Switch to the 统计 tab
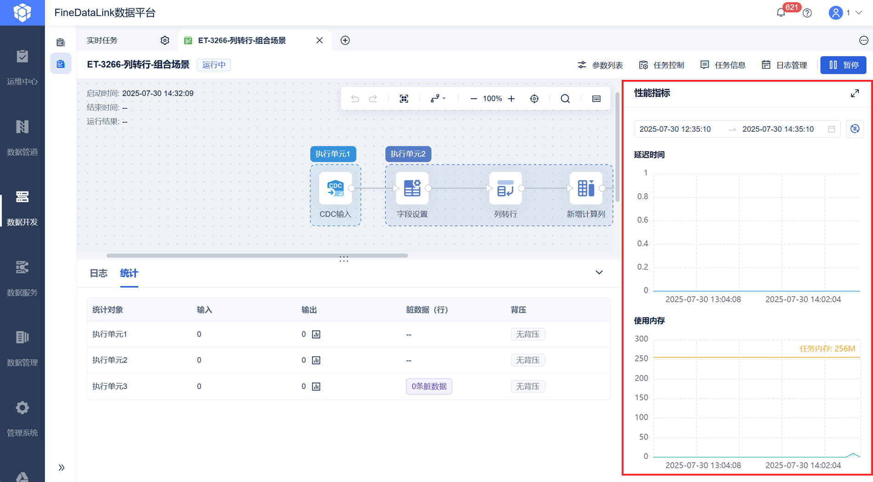 click(129, 274)
